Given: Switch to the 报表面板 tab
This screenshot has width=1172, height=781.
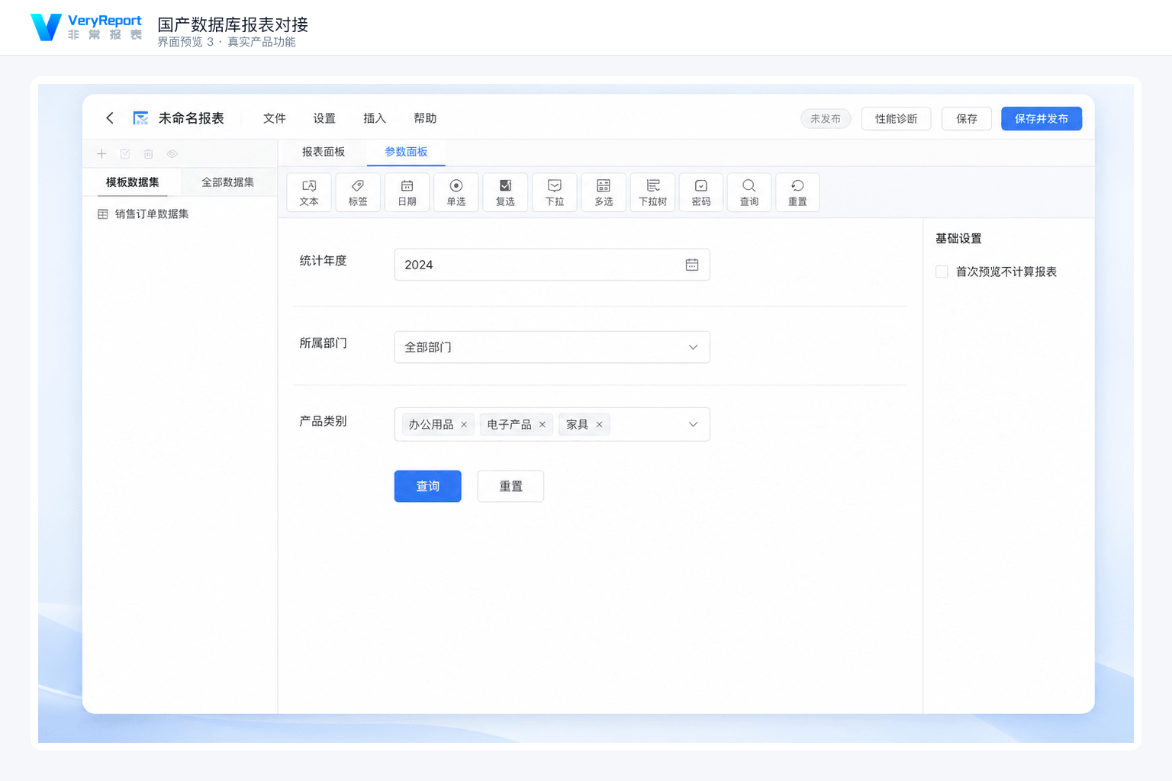Looking at the screenshot, I should [324, 152].
